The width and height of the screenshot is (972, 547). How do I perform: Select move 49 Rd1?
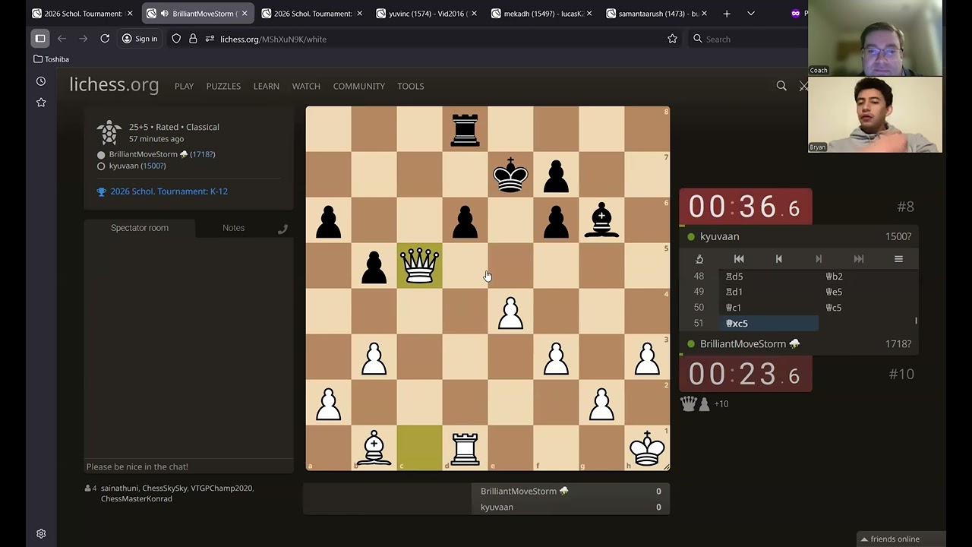point(768,292)
